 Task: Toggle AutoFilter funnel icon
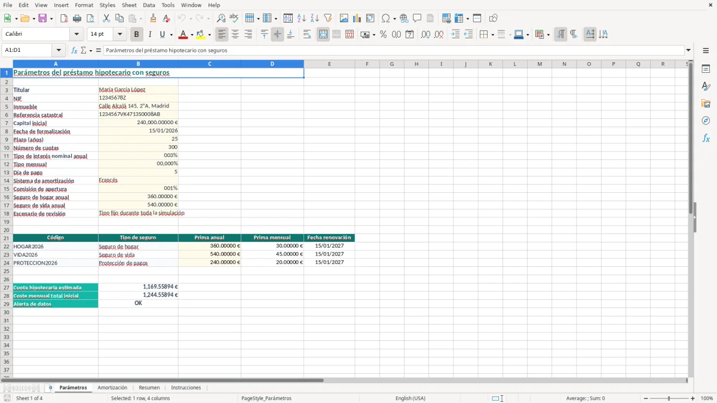328,19
